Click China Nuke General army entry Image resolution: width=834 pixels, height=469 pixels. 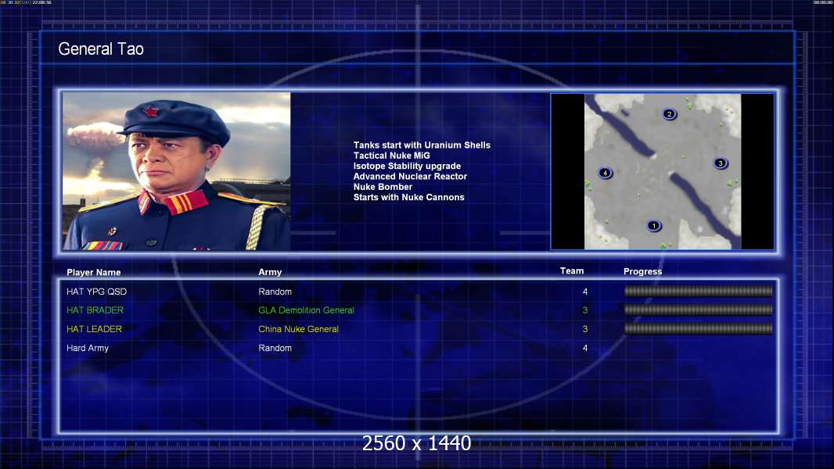click(x=298, y=329)
